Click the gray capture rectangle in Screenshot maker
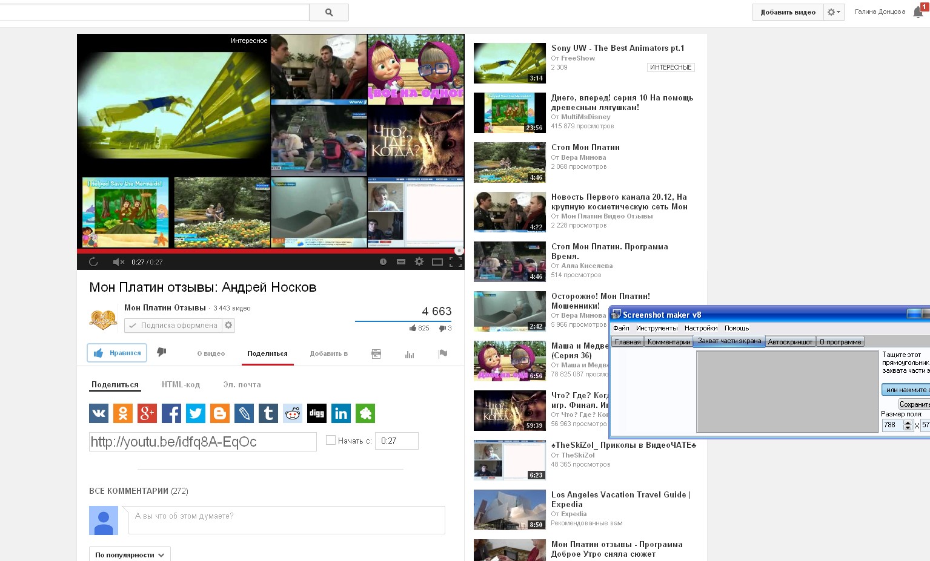930x561 pixels. click(x=787, y=392)
